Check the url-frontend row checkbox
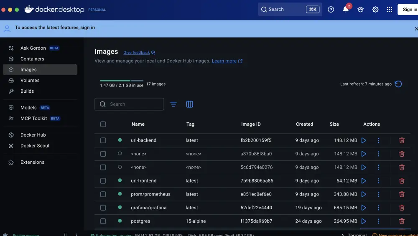This screenshot has height=236, width=418. click(x=103, y=181)
